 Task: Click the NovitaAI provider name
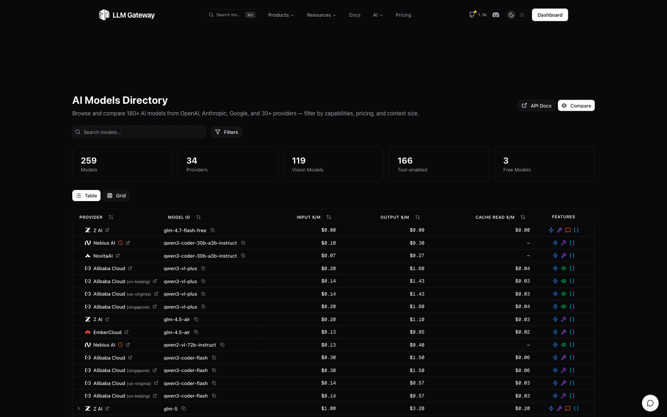(x=103, y=256)
